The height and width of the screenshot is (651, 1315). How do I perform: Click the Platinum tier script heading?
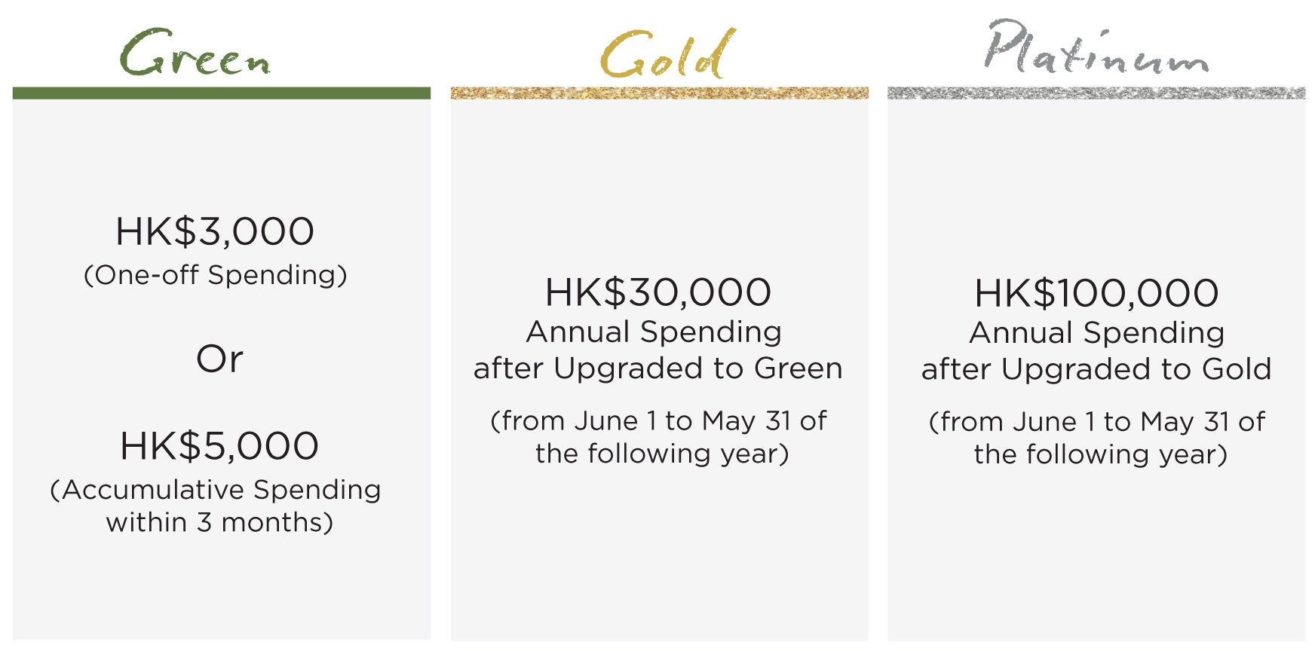1096,47
